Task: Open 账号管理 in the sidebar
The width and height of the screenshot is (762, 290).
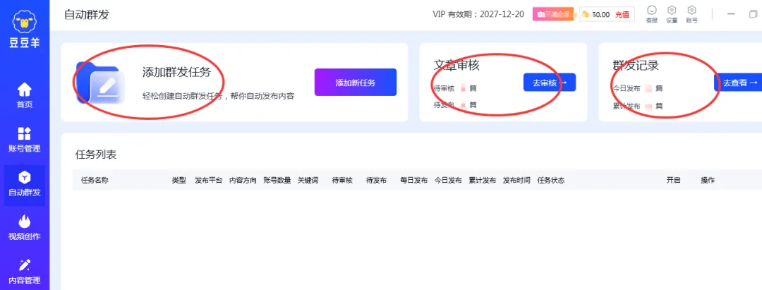Action: click(x=25, y=140)
